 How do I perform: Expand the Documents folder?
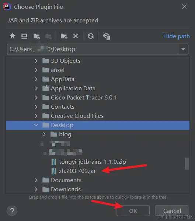(36, 180)
